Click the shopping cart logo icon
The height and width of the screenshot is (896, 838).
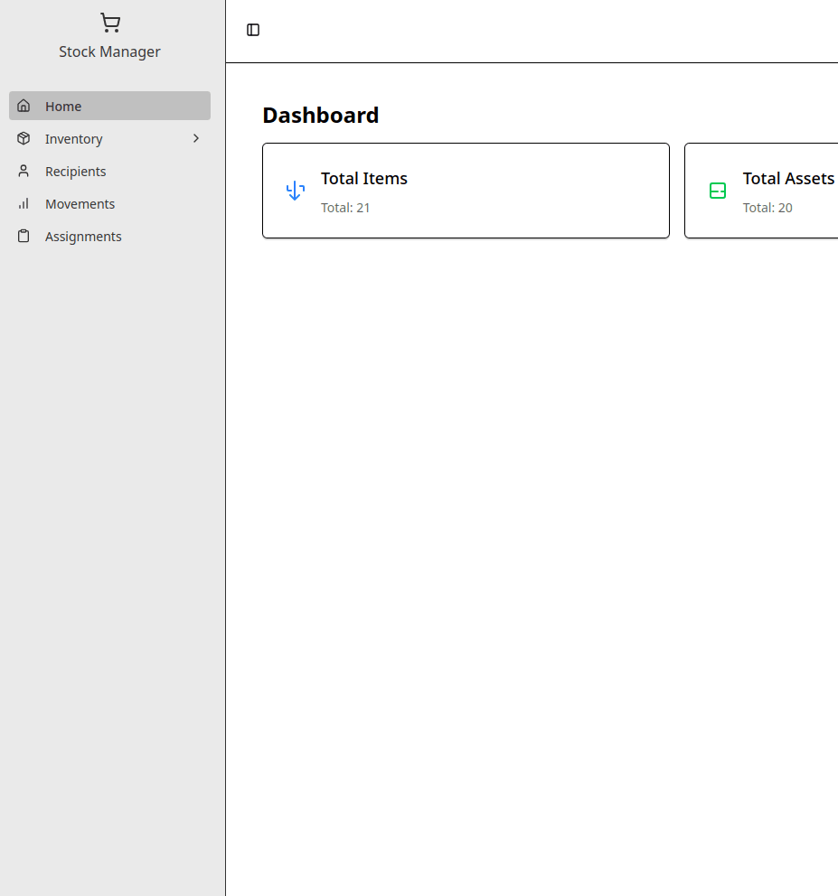tap(110, 23)
